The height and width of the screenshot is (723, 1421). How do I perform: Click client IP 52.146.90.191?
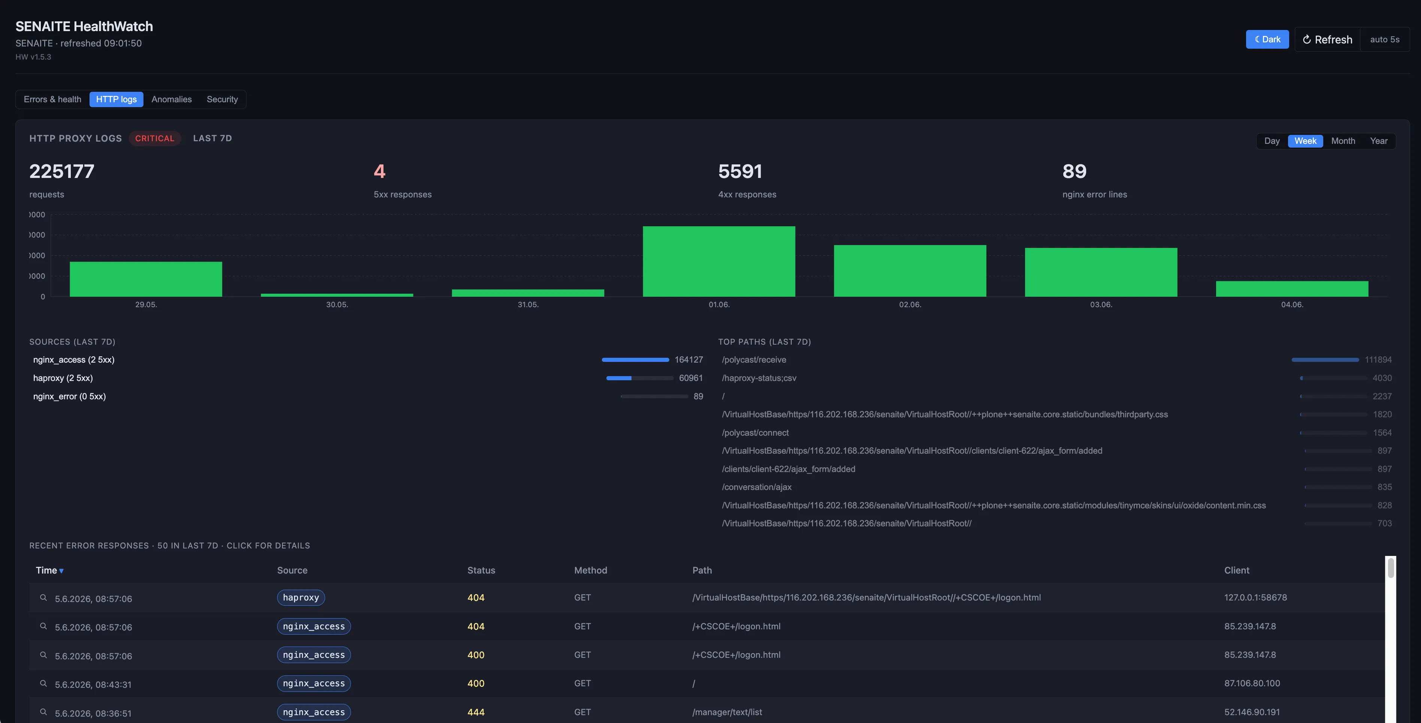1252,712
